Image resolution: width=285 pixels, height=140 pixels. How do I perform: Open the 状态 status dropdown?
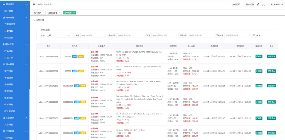click(x=58, y=35)
